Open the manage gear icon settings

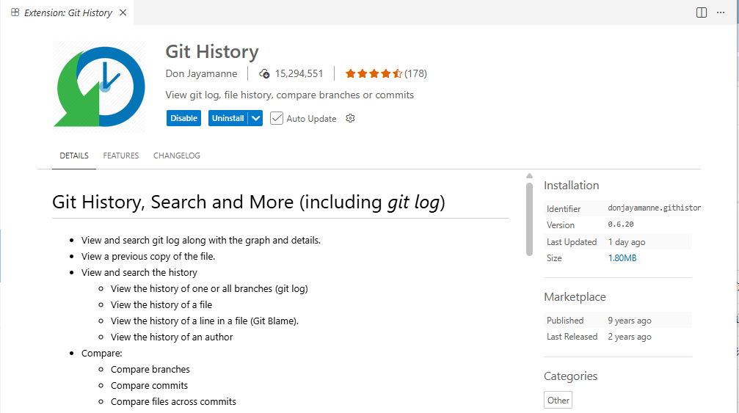coord(350,118)
